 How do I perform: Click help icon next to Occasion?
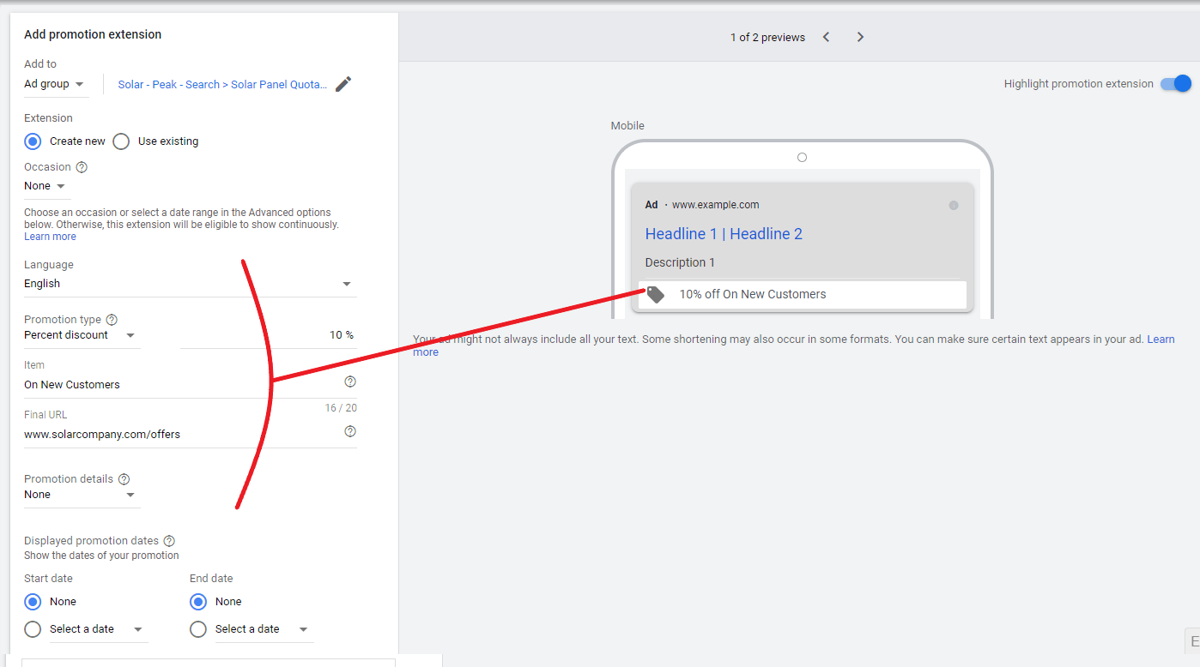(82, 167)
